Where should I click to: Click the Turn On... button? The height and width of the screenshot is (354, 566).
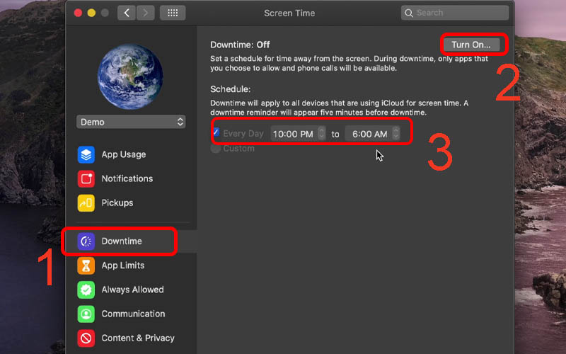(471, 45)
